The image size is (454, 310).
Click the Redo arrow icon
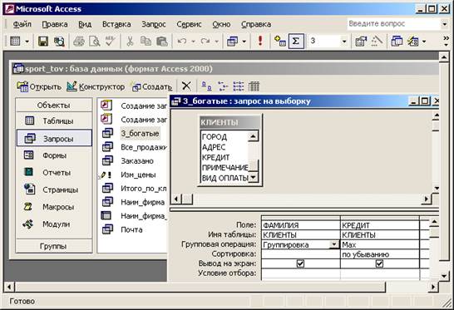(x=205, y=42)
